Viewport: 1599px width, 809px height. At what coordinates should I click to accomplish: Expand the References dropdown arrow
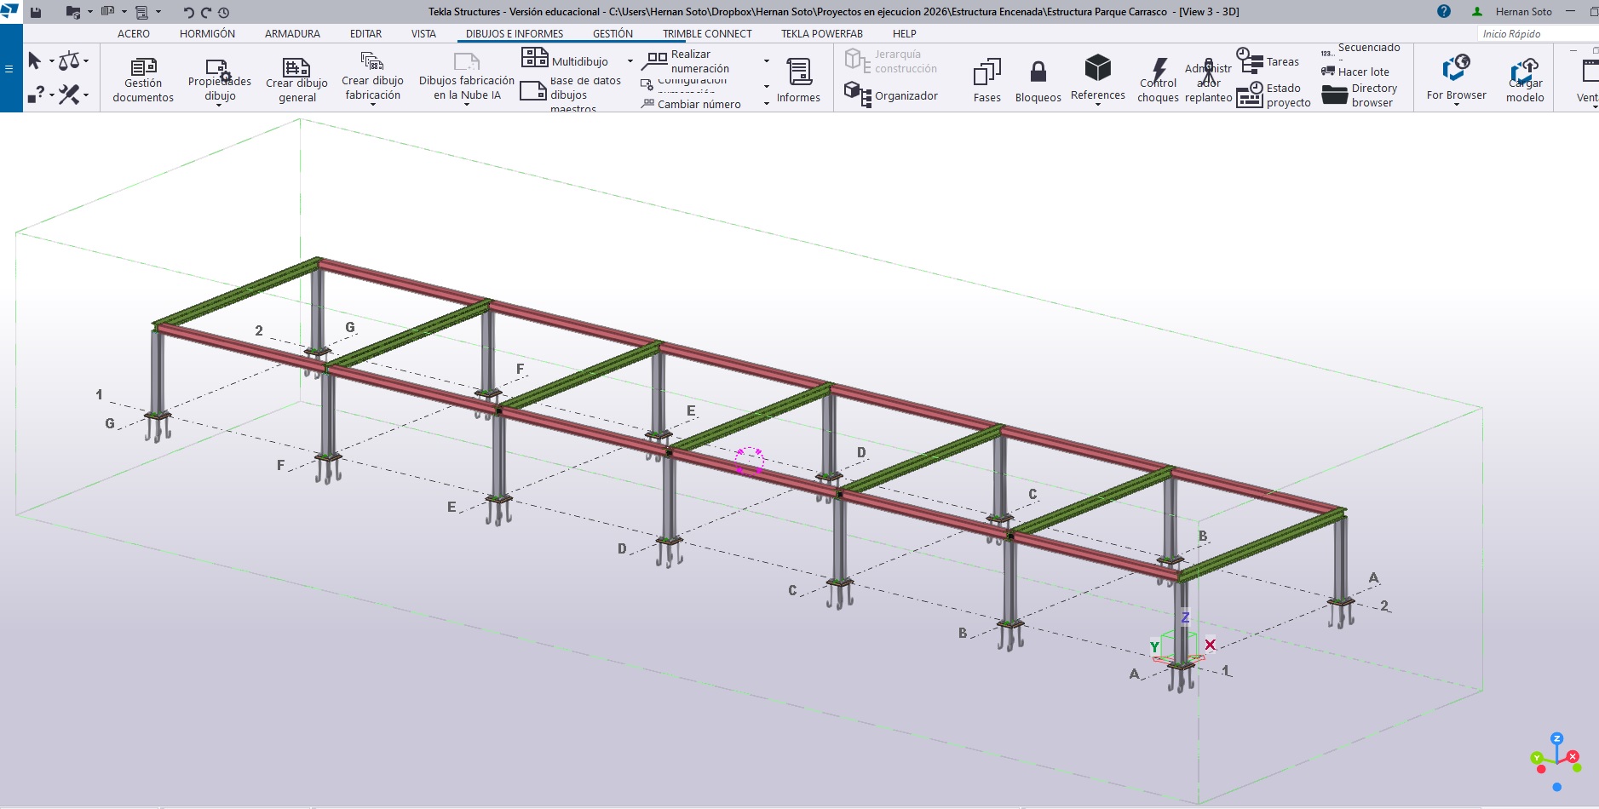point(1098,105)
